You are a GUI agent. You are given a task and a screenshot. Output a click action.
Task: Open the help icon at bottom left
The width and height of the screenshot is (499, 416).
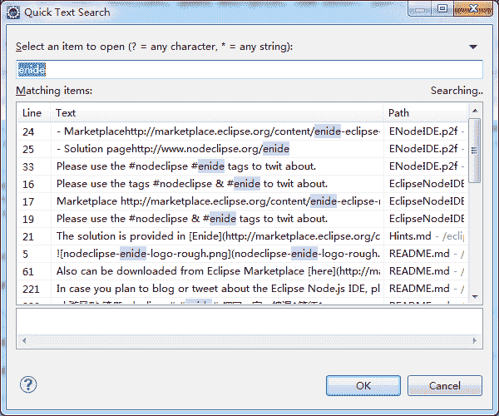pyautogui.click(x=28, y=384)
